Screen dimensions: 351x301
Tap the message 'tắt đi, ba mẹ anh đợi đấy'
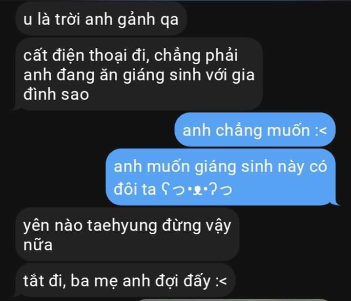click(125, 280)
